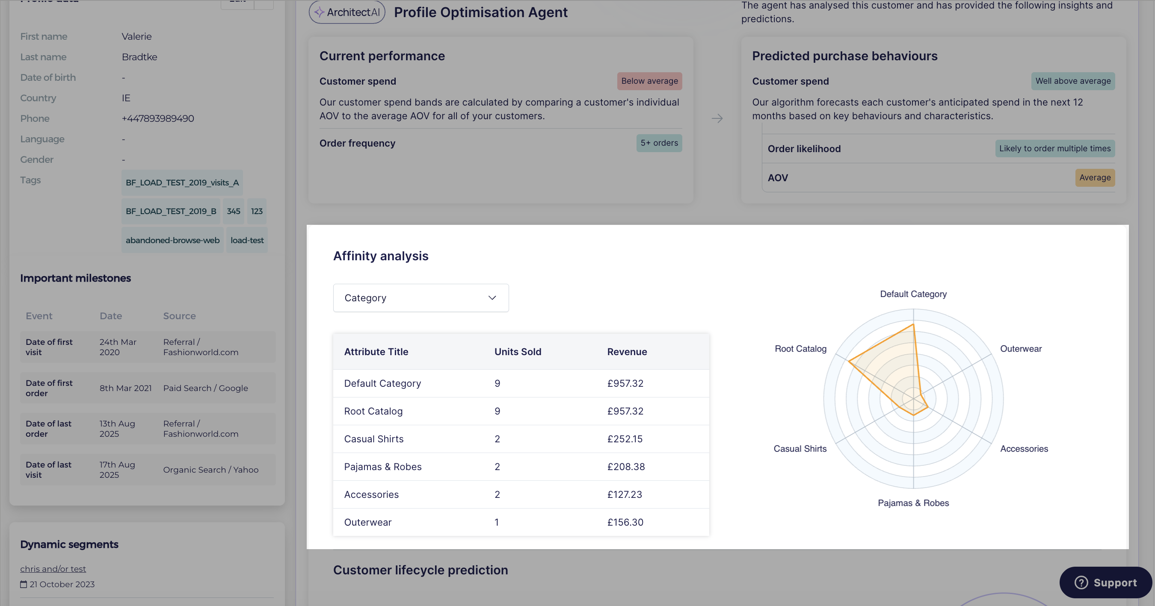Click the first name value Valerie
Screen dimensions: 1155x606
point(137,36)
